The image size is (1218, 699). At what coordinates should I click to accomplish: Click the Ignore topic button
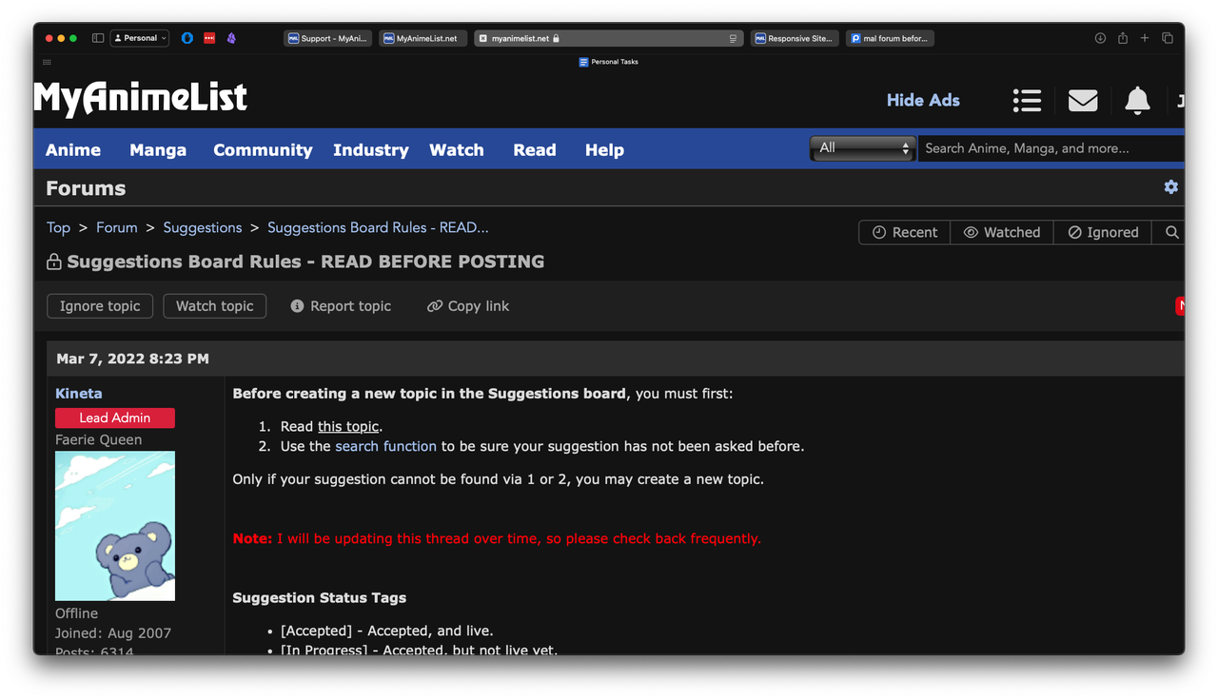click(100, 306)
